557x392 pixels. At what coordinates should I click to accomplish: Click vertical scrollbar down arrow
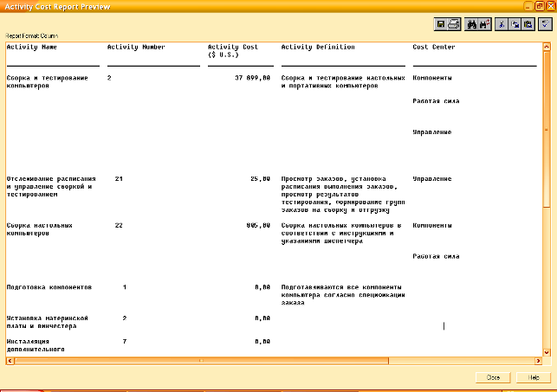coord(547,352)
